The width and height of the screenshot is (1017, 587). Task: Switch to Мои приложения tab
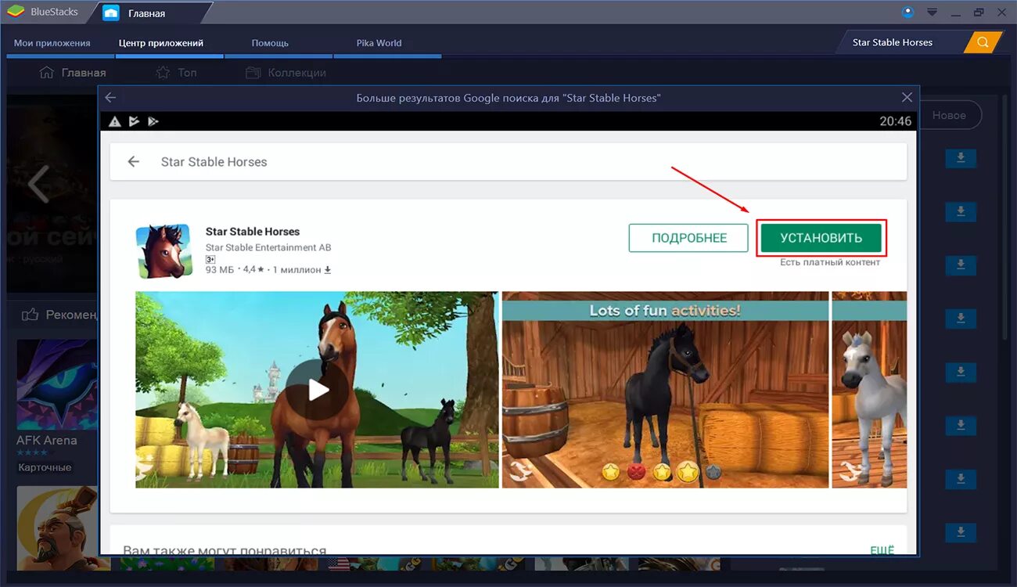click(x=52, y=43)
